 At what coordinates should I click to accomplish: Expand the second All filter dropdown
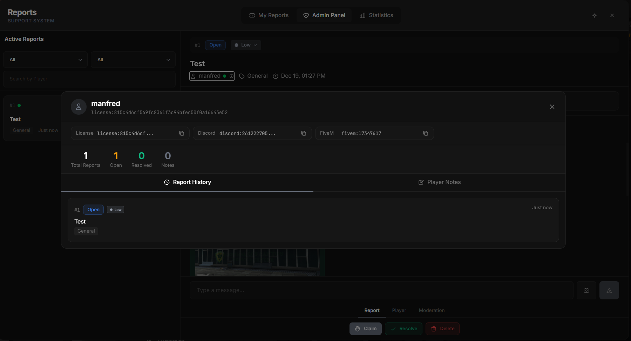(x=133, y=59)
